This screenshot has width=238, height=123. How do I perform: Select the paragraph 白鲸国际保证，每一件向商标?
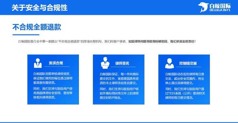119,78
